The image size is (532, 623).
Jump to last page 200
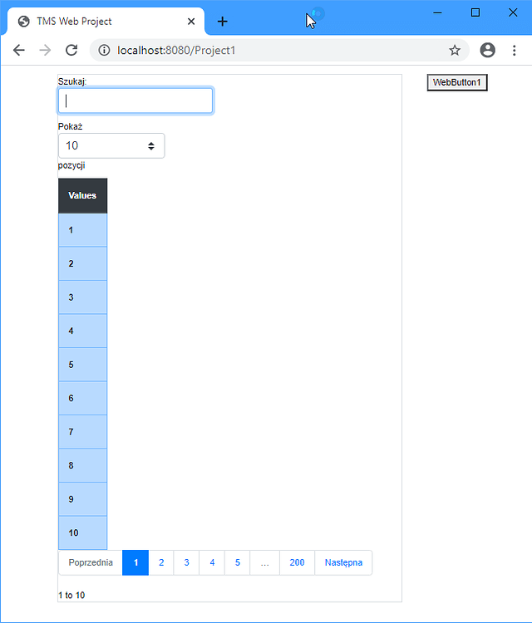point(297,562)
